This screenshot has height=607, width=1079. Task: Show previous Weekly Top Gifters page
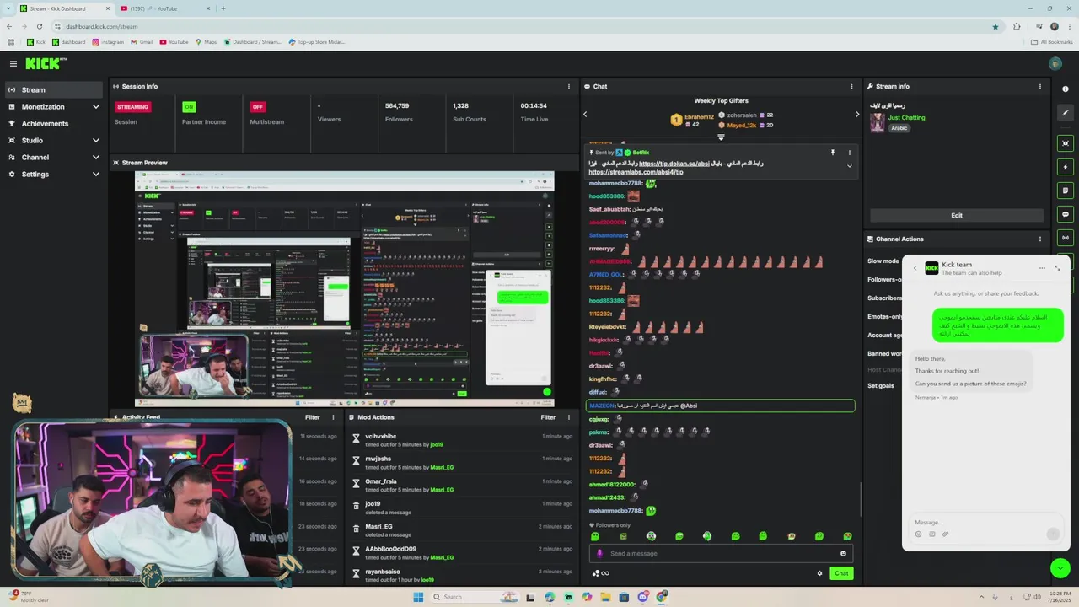pos(585,114)
